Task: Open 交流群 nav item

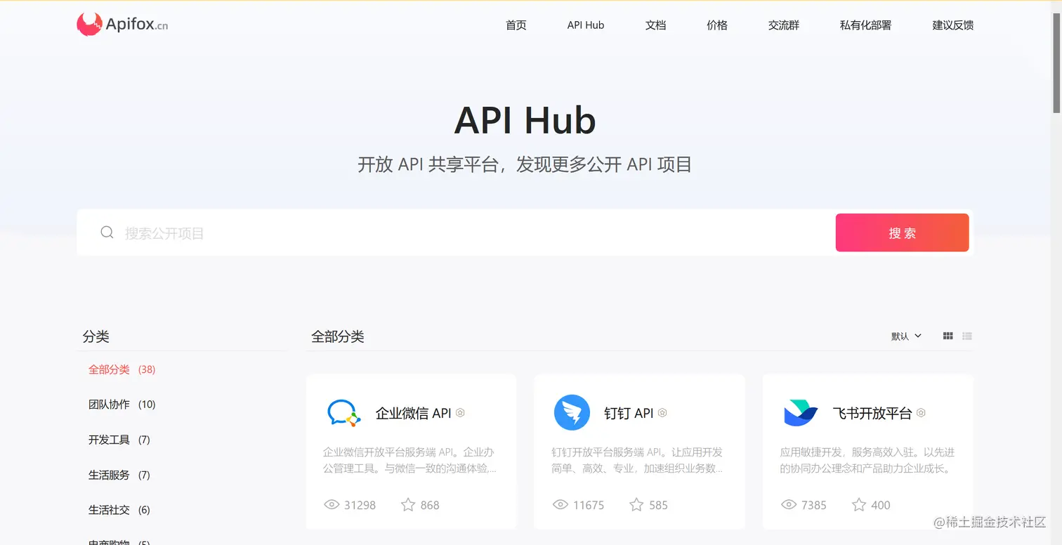Action: click(784, 25)
